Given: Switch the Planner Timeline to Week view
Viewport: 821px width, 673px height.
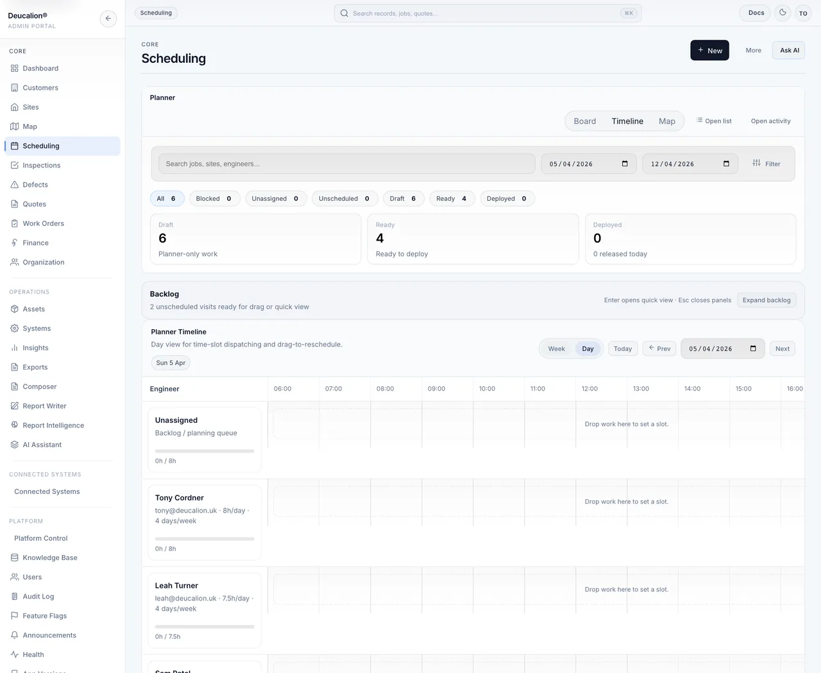Looking at the screenshot, I should click(555, 348).
